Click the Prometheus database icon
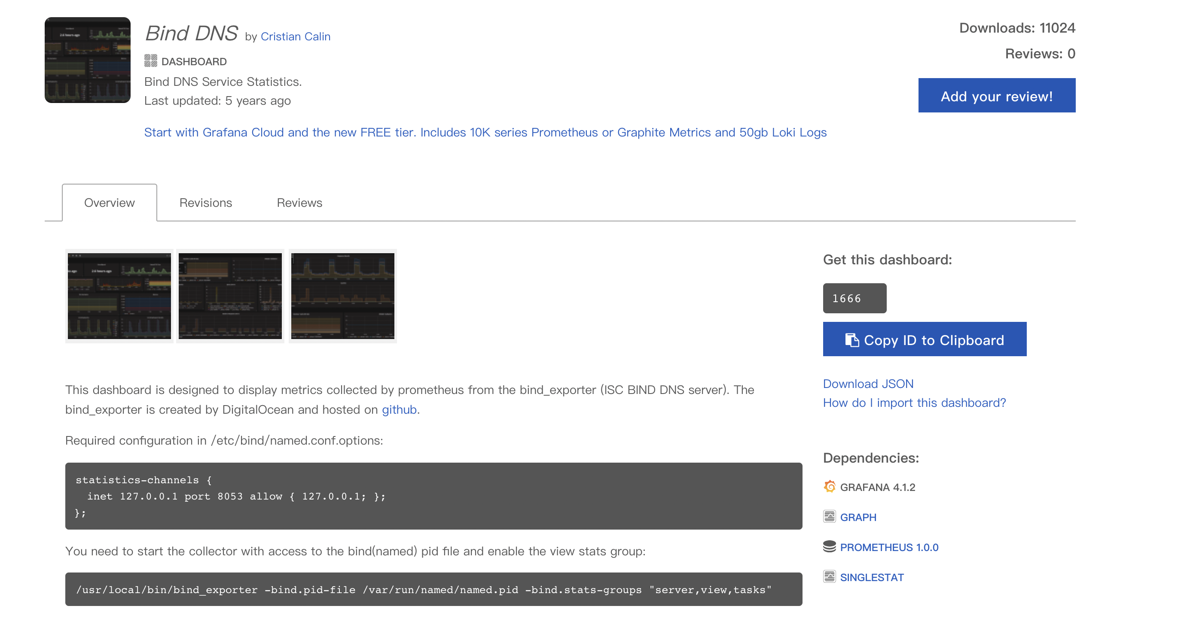The width and height of the screenshot is (1178, 624). point(829,547)
